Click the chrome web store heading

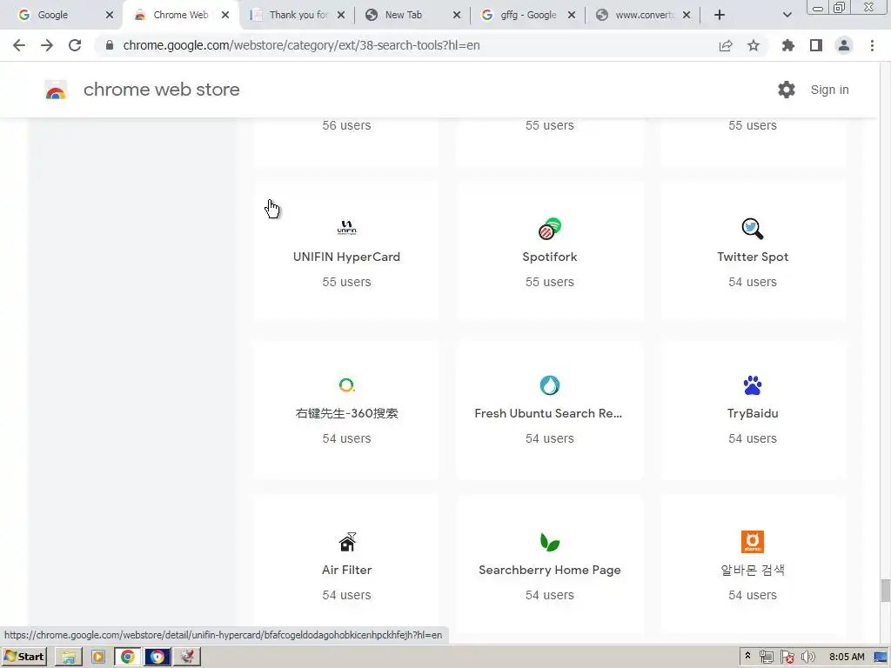[161, 90]
